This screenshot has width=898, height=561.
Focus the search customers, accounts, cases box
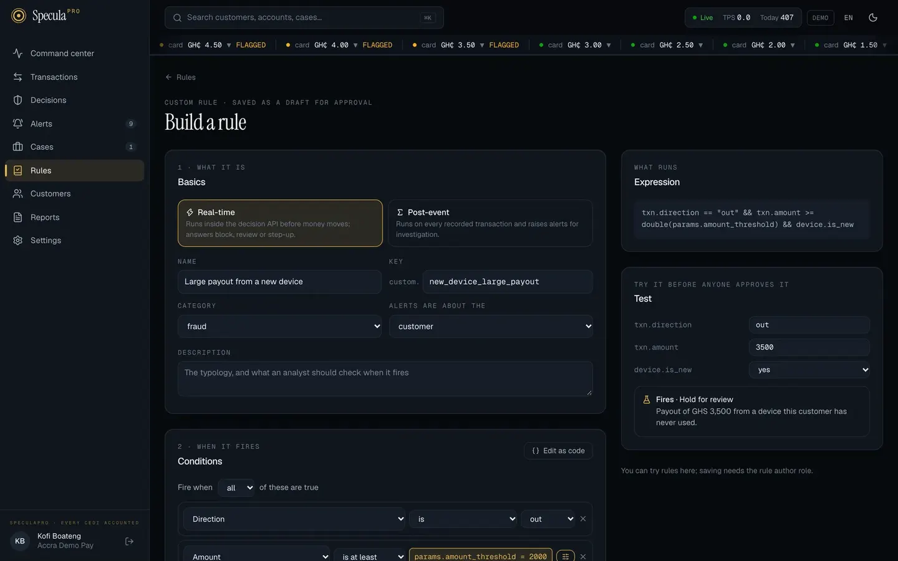(304, 17)
